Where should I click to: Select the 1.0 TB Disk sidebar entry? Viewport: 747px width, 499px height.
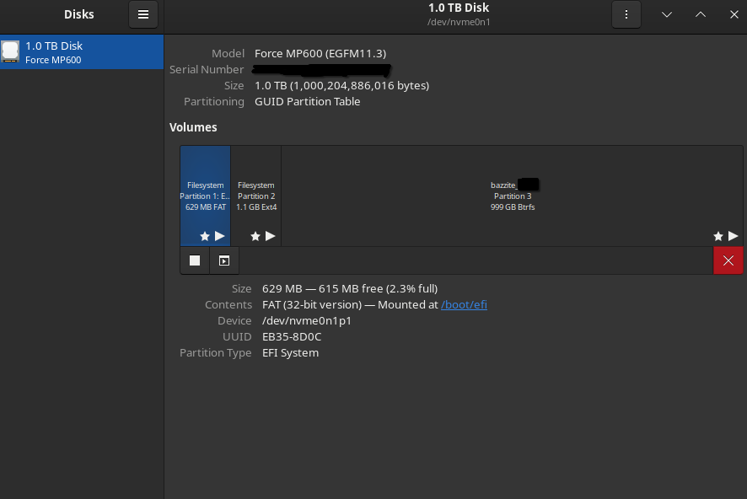tap(82, 51)
